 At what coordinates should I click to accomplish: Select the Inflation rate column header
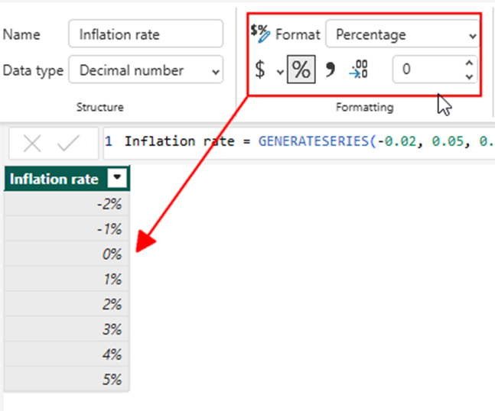click(54, 179)
